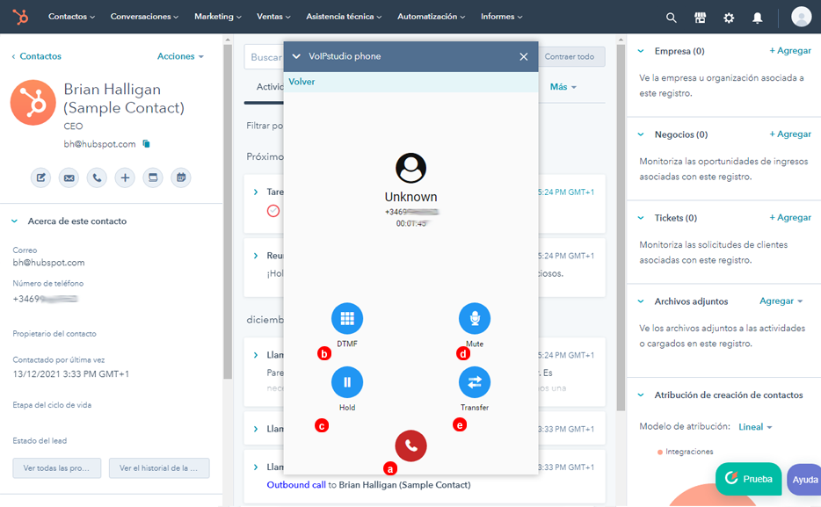Viewport: 821px width, 507px height.
Task: Open the Outbound call link
Action: click(x=296, y=485)
